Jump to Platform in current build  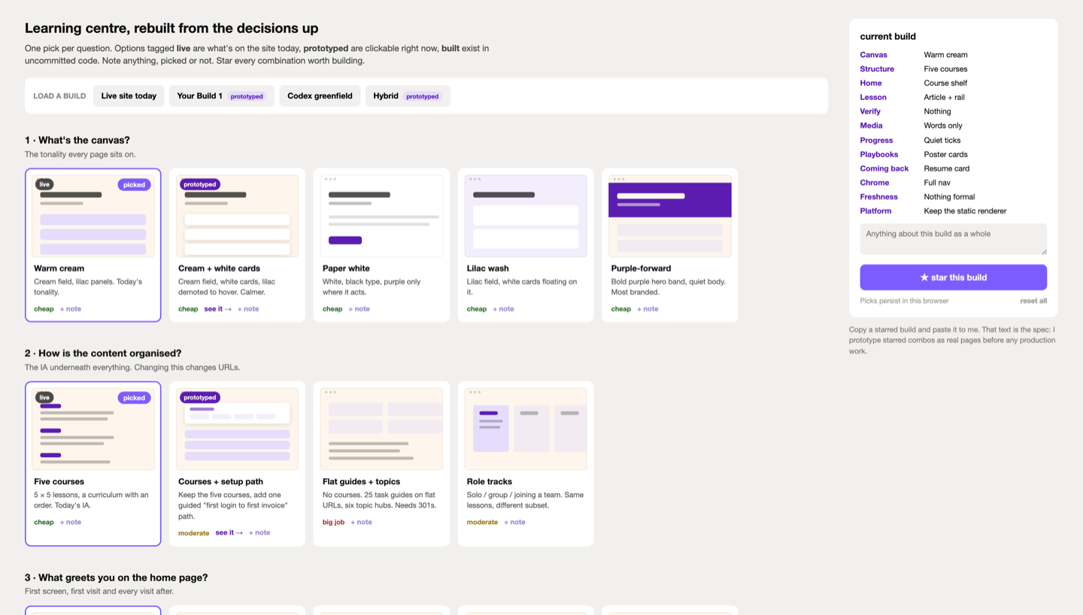pyautogui.click(x=875, y=211)
